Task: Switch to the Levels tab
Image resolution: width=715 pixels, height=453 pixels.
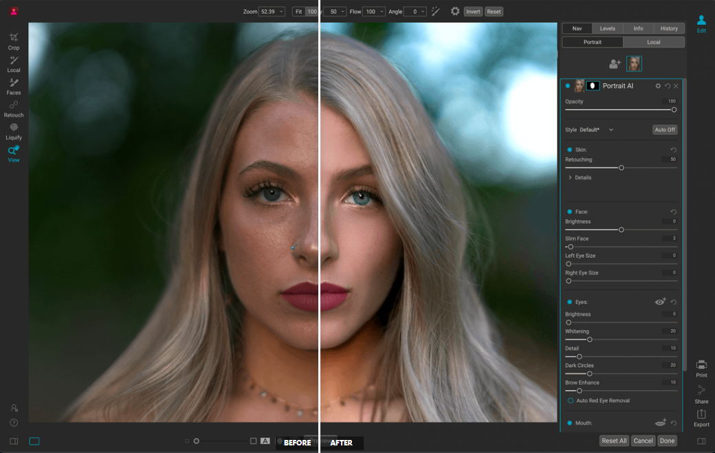Action: tap(608, 28)
